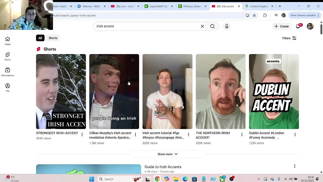Open the You section in sidebar
323x182 pixels.
tap(8, 88)
